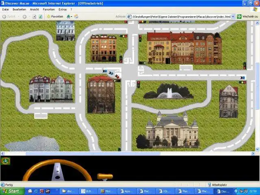260x195 pixels.
Task: Click the Arbeitsplatz zone in the status bar
Action: tap(217, 184)
